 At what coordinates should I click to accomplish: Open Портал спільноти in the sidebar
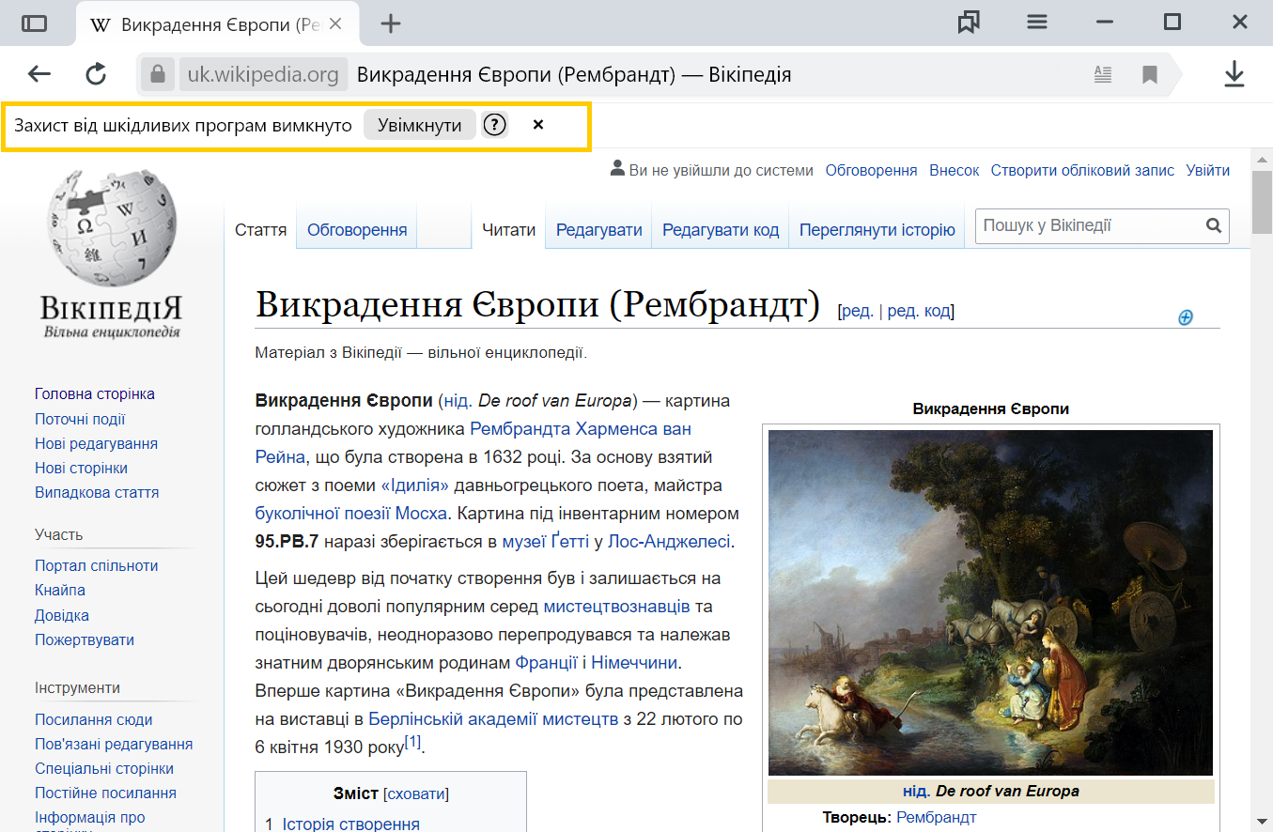pos(96,565)
